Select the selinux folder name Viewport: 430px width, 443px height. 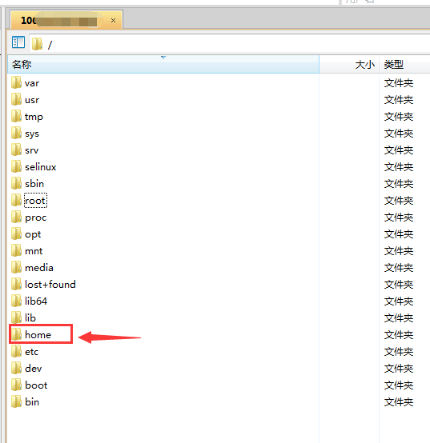point(41,167)
